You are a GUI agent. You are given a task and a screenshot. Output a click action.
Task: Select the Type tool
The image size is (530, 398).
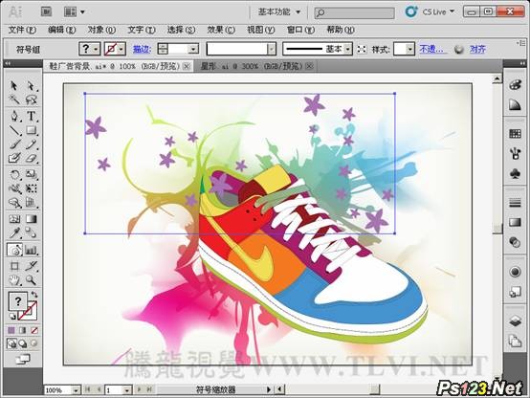coord(31,116)
